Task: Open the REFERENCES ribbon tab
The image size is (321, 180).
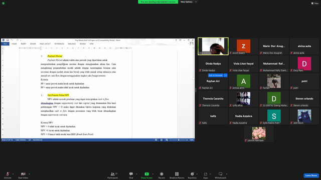Action: point(59,43)
